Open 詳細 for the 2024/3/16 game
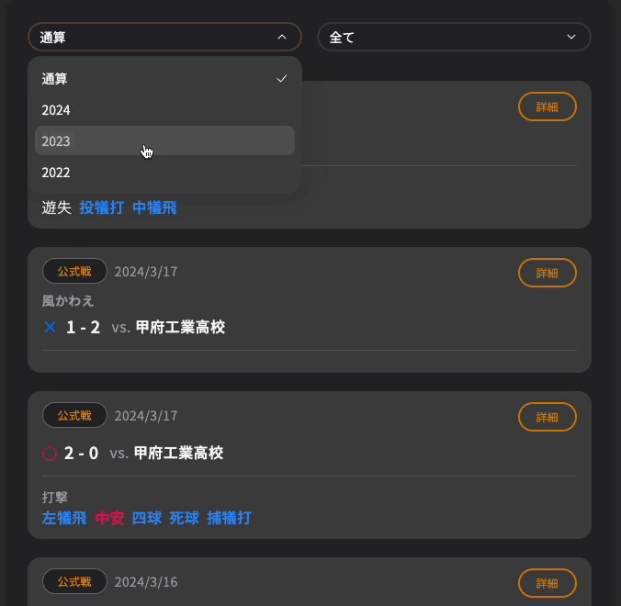621x606 pixels. 548,583
